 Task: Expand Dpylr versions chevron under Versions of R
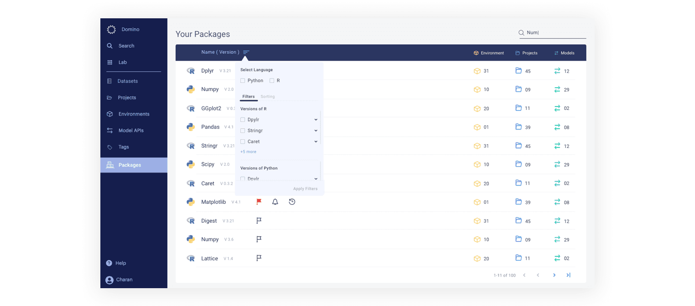pos(316,120)
